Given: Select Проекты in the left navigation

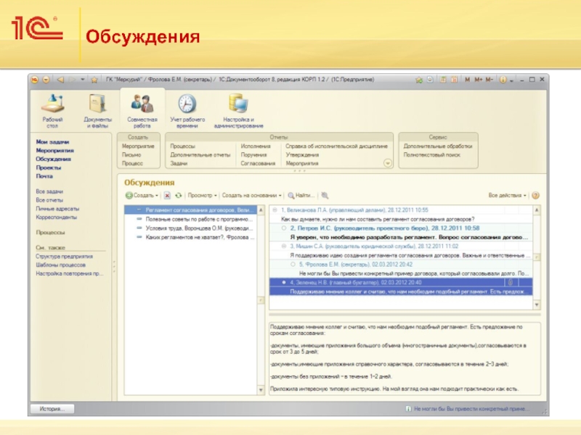Looking at the screenshot, I should tap(49, 167).
